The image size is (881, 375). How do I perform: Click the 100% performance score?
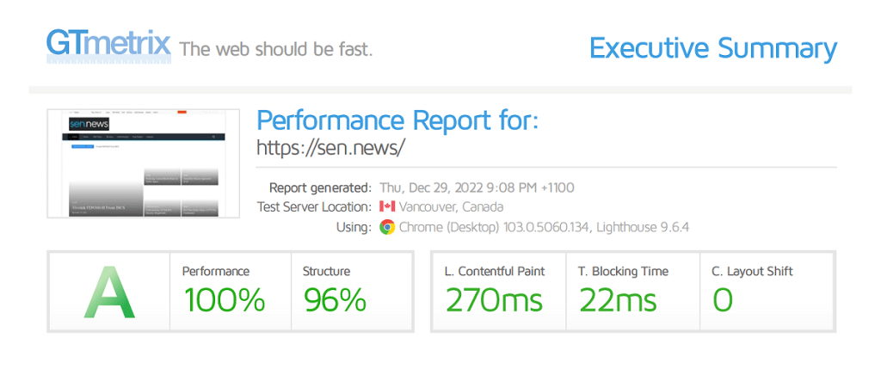click(x=224, y=299)
